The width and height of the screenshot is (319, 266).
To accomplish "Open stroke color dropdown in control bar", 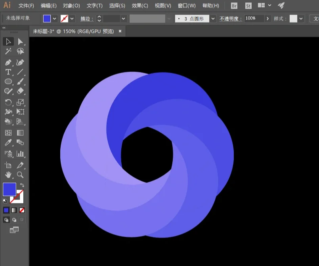I will pyautogui.click(x=72, y=19).
